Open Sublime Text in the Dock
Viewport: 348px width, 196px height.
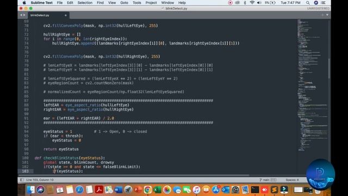coord(274,190)
